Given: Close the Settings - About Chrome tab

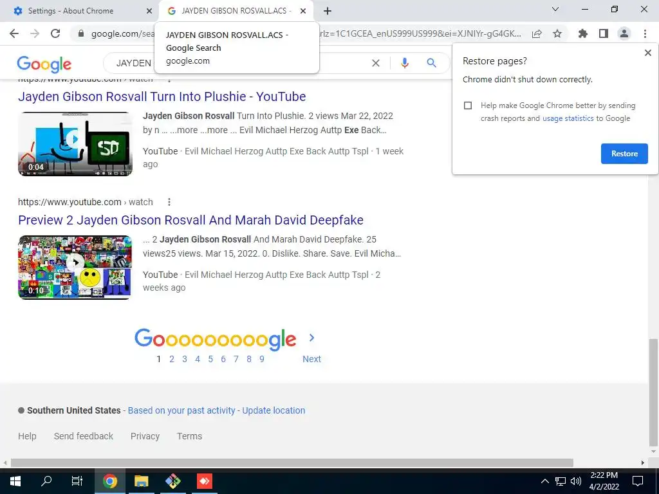Looking at the screenshot, I should pyautogui.click(x=149, y=11).
